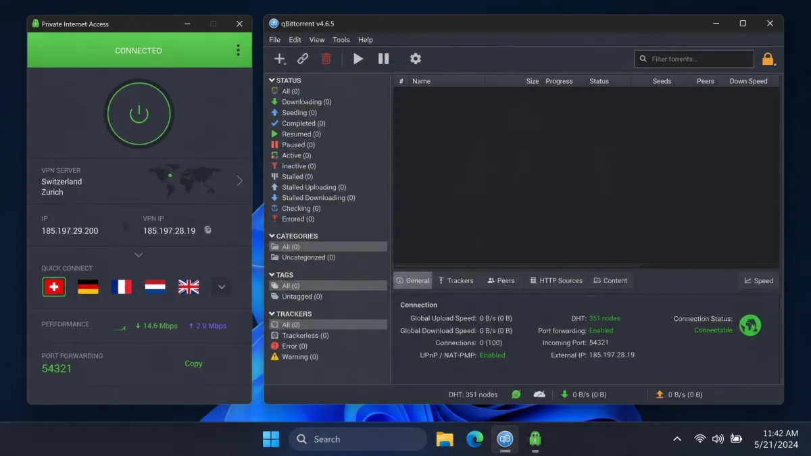This screenshot has height=456, width=811.
Task: Open the Tools menu
Action: point(341,40)
